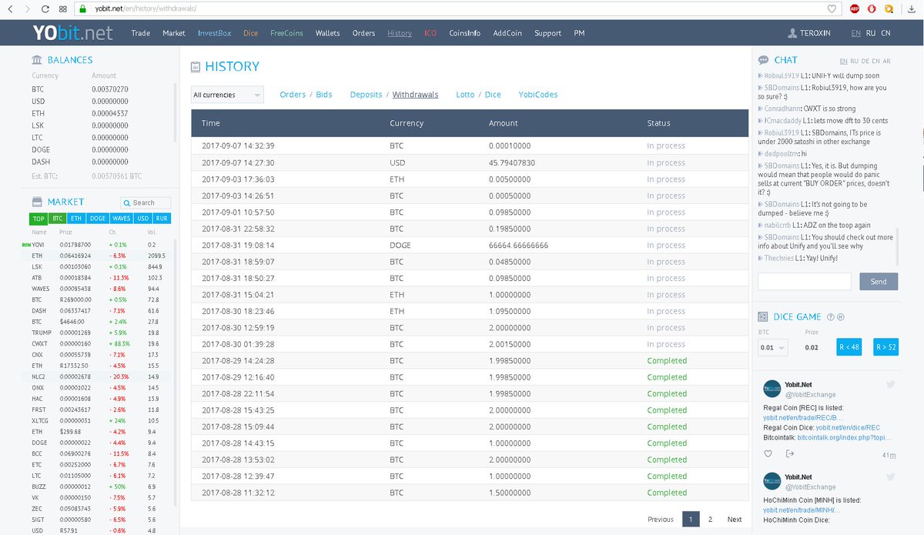
Task: Open the BTC bet amount dropdown in Dice Game
Action: tap(772, 347)
